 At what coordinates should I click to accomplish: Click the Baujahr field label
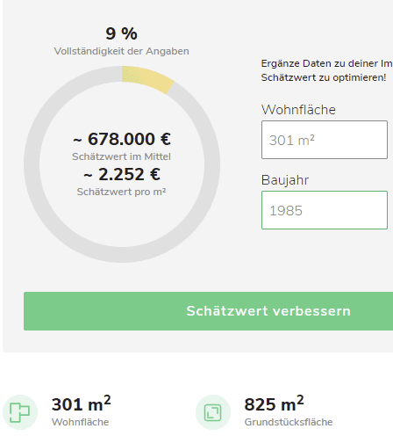coord(285,180)
